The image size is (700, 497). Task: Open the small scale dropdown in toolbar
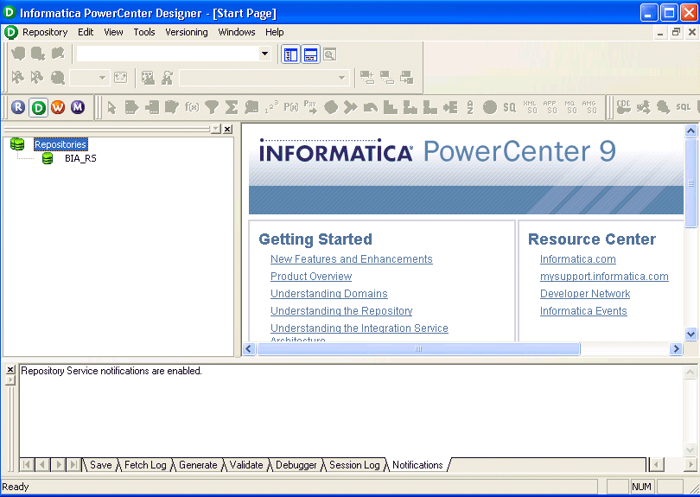102,78
